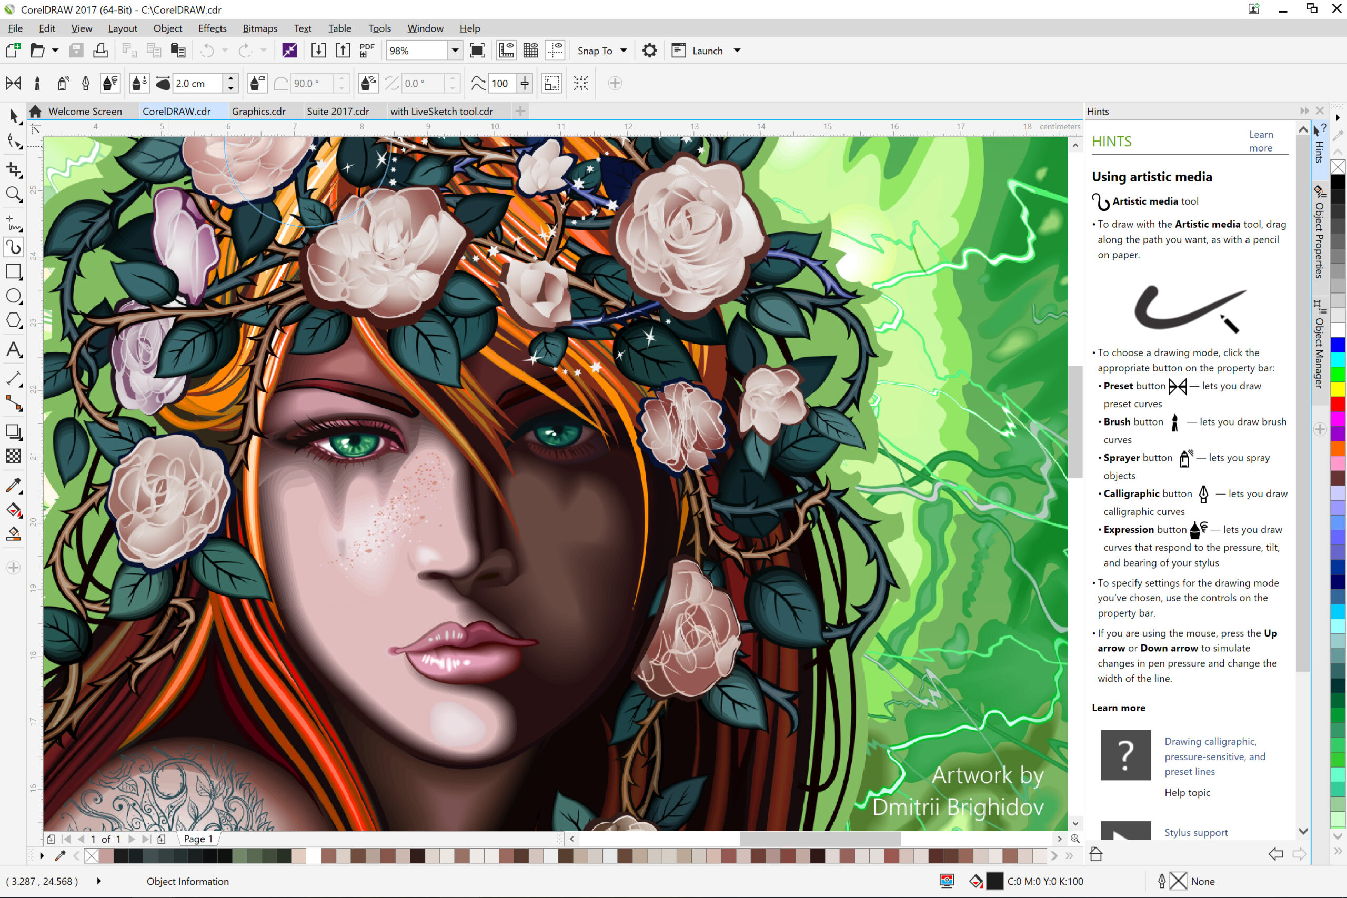Switch to Graphics.cdr tab
Image resolution: width=1347 pixels, height=898 pixels.
[258, 111]
